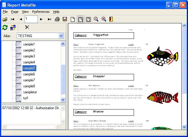Screen dimensions: 188x137
Task: Save the report with floppy disk icon
Action: [x=65, y=19]
